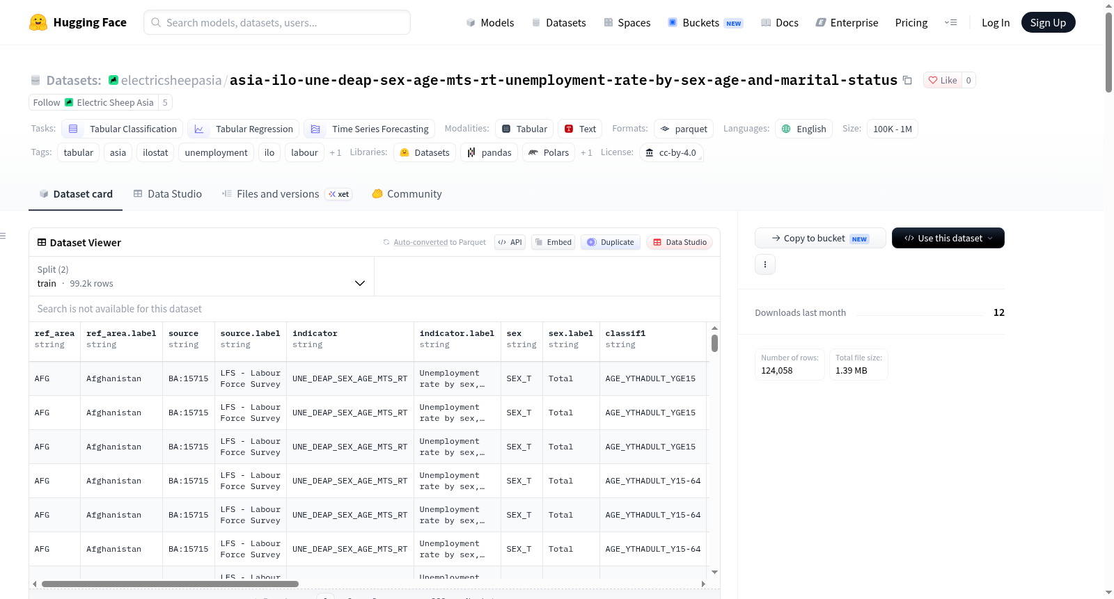Image resolution: width=1114 pixels, height=599 pixels.
Task: Switch to the Data Studio tab
Action: point(168,194)
